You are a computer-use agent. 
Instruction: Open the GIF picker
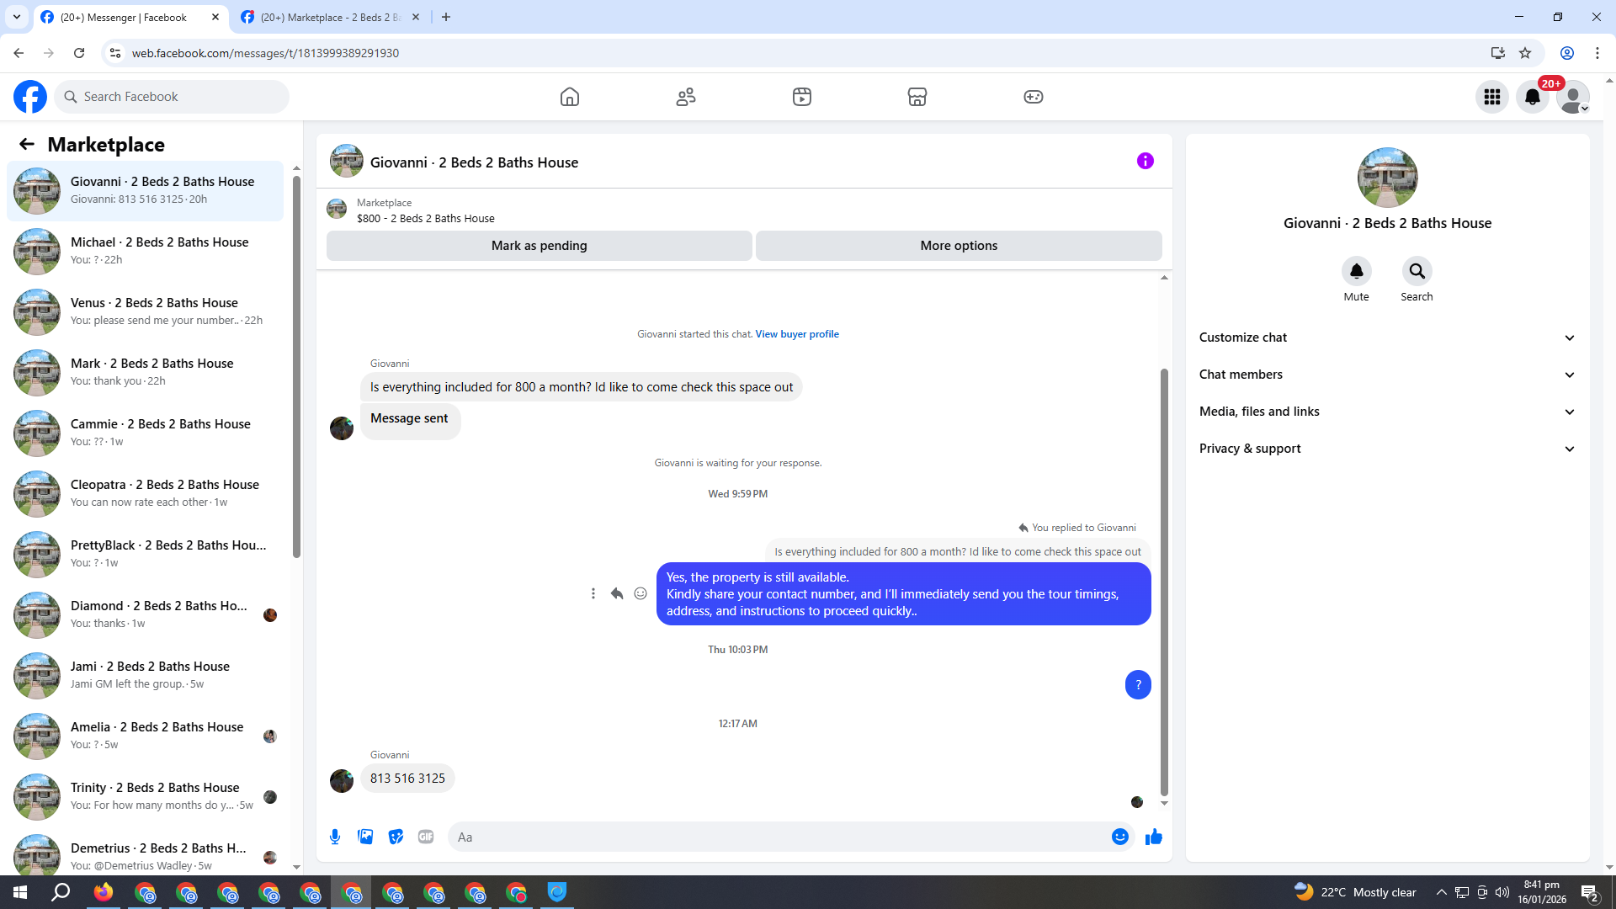click(x=426, y=837)
